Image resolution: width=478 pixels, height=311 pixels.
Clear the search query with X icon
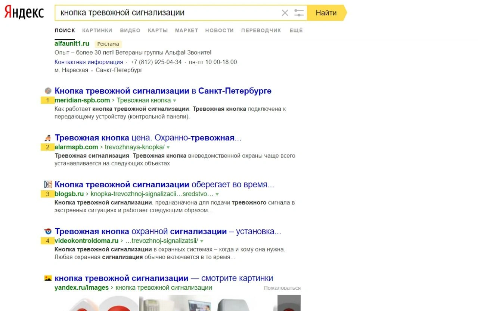point(285,13)
